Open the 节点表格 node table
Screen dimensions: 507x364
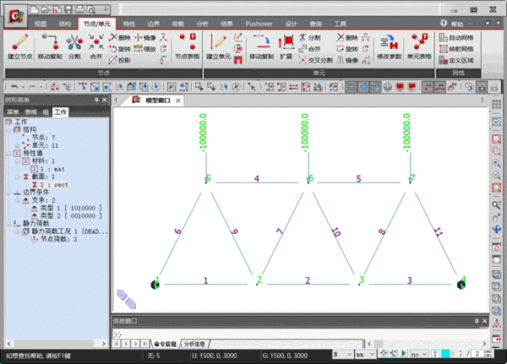click(188, 46)
